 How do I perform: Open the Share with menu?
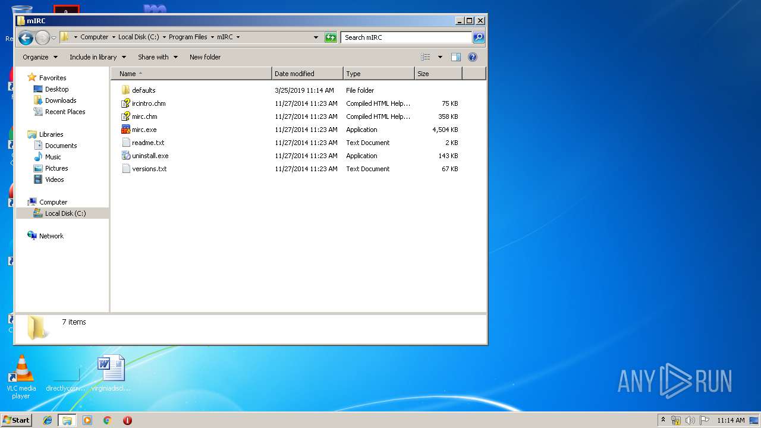158,57
